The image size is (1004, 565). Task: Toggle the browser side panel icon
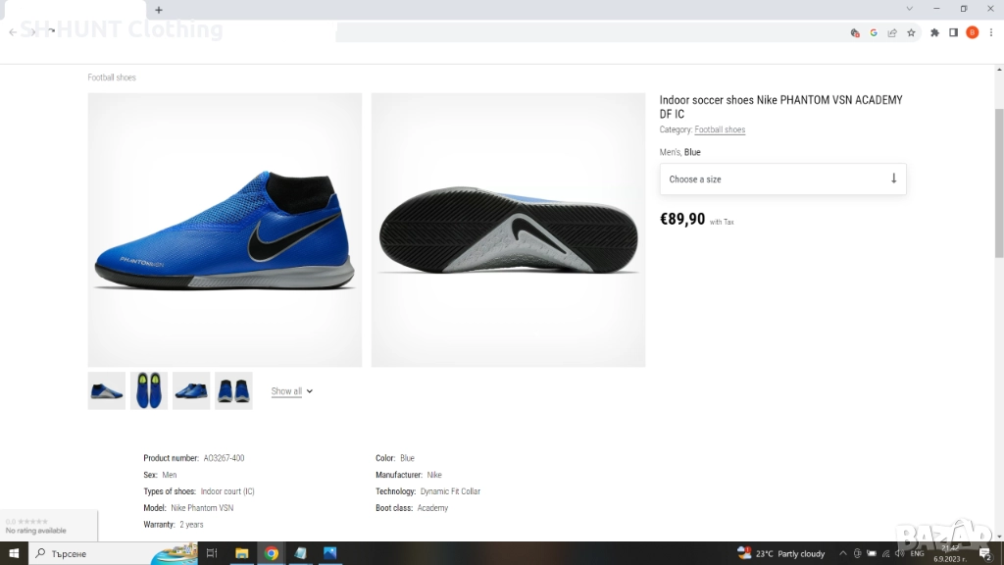953,32
